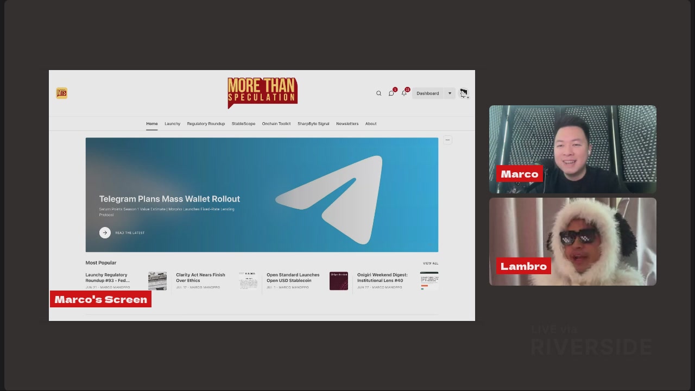Open the Launchy tab
695x391 pixels.
coord(172,124)
